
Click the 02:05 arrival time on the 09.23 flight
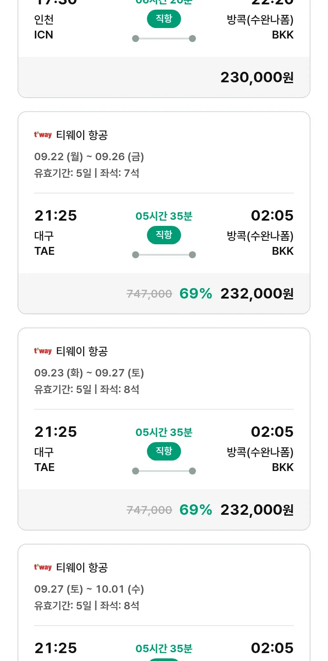point(272,432)
